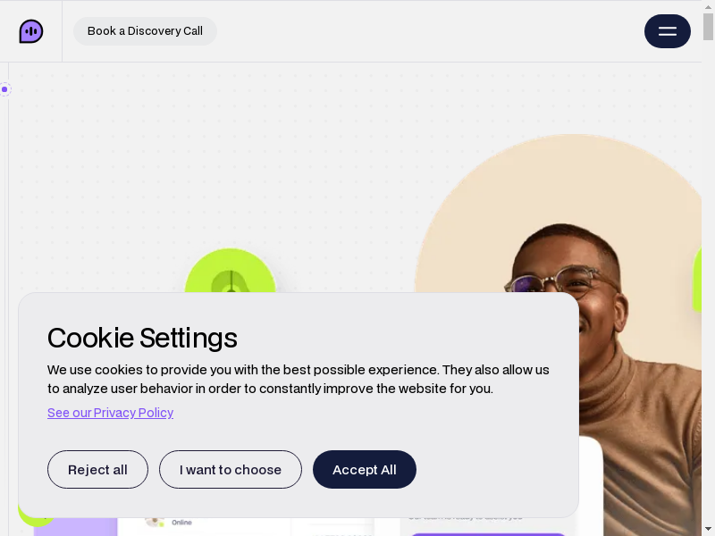Click the cookie description paragraph text
The height and width of the screenshot is (536, 715).
coord(299,379)
